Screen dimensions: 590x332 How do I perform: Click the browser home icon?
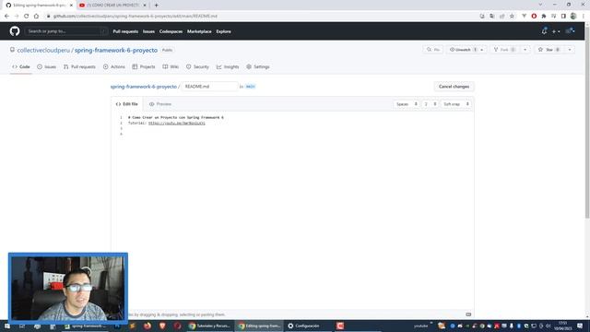(x=36, y=17)
